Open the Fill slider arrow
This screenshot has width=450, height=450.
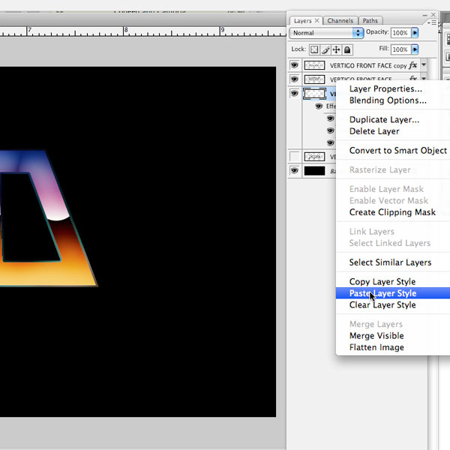(415, 49)
